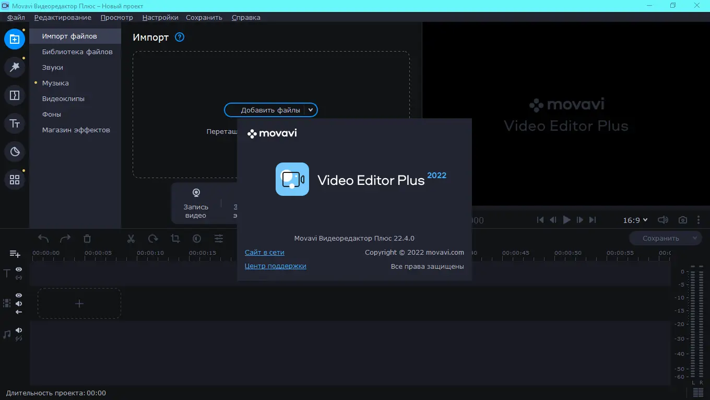
Task: Toggle the audio track link icon
Action: tap(19, 339)
